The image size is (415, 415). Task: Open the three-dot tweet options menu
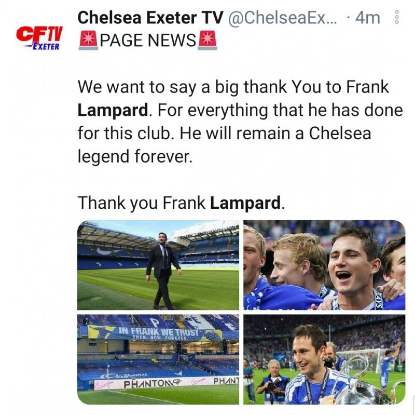[x=397, y=18]
